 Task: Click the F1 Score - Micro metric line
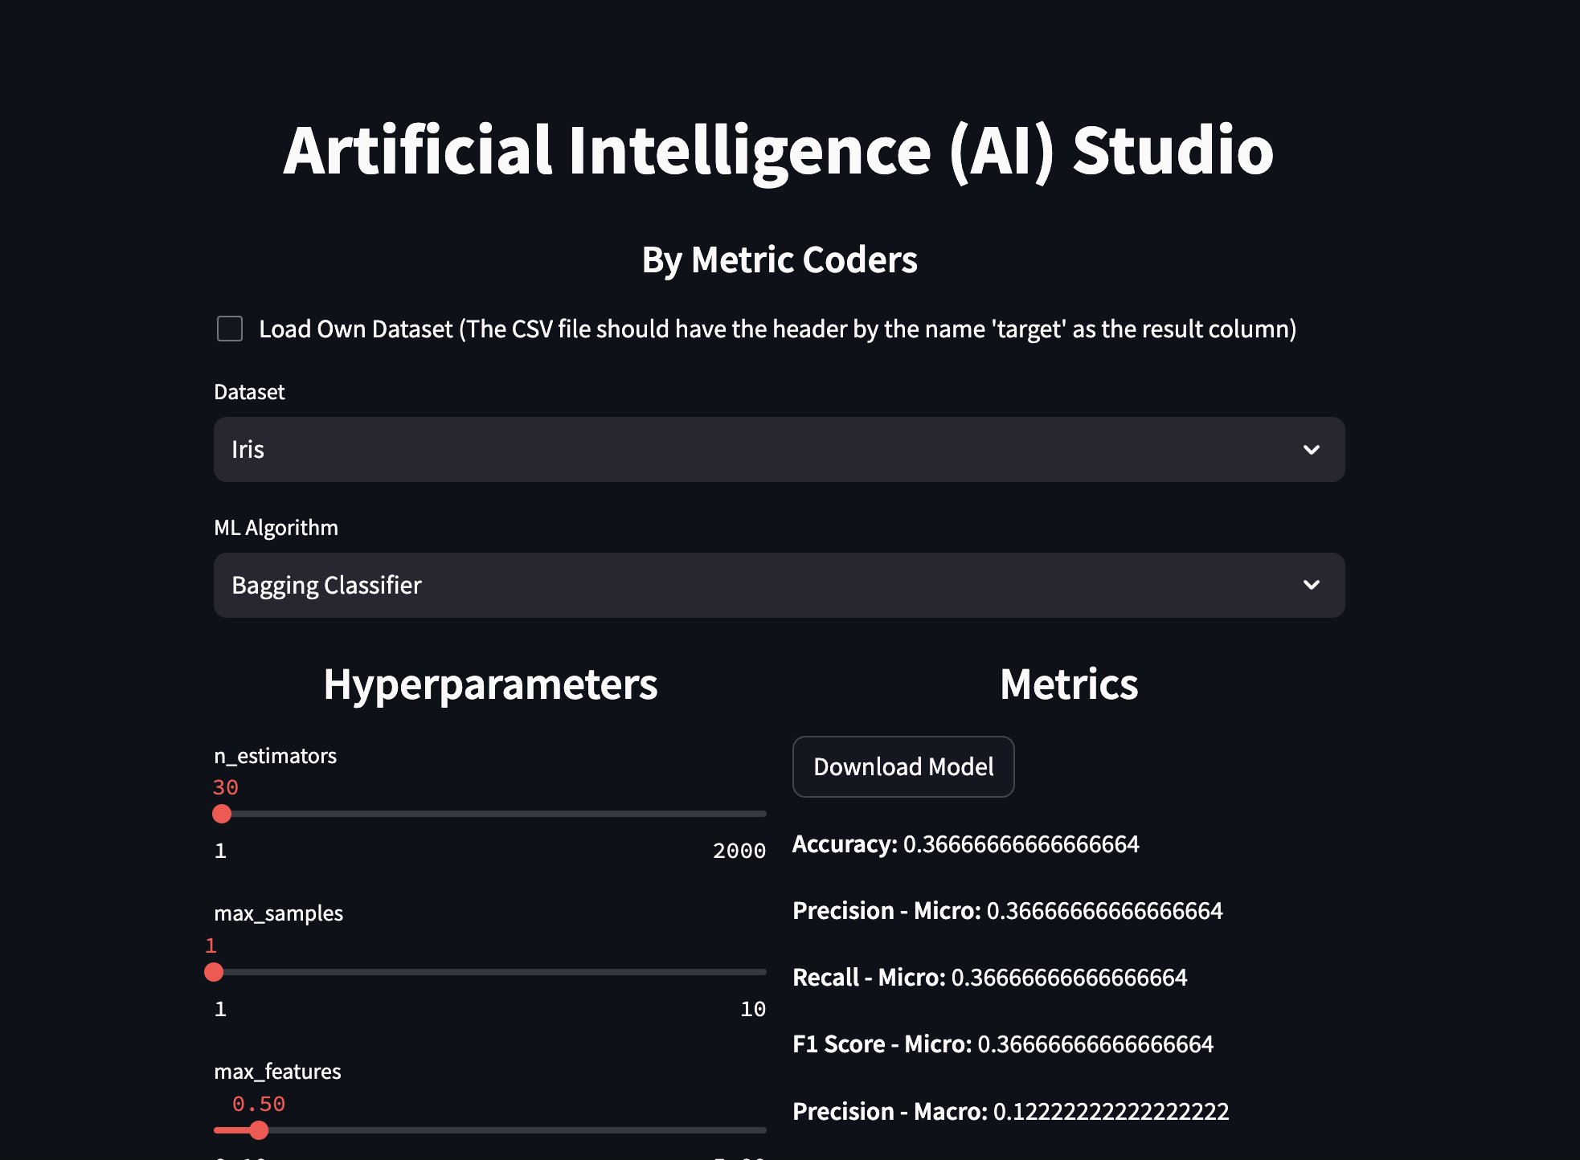pos(1002,1044)
